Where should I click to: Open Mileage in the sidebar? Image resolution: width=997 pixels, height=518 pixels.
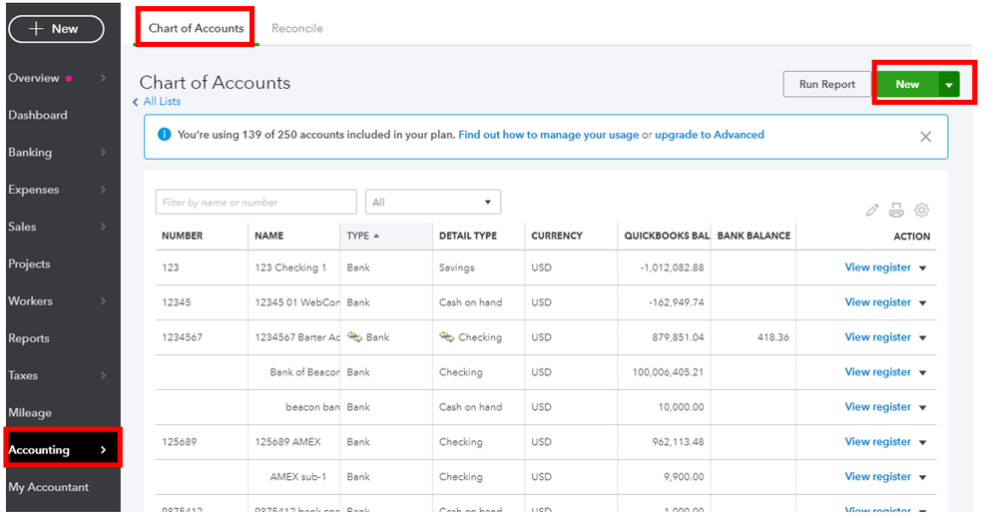pos(30,412)
